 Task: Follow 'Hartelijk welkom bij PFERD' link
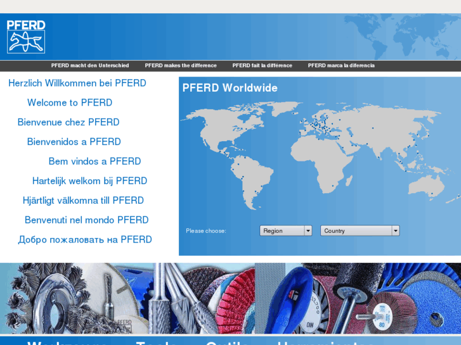pos(89,181)
